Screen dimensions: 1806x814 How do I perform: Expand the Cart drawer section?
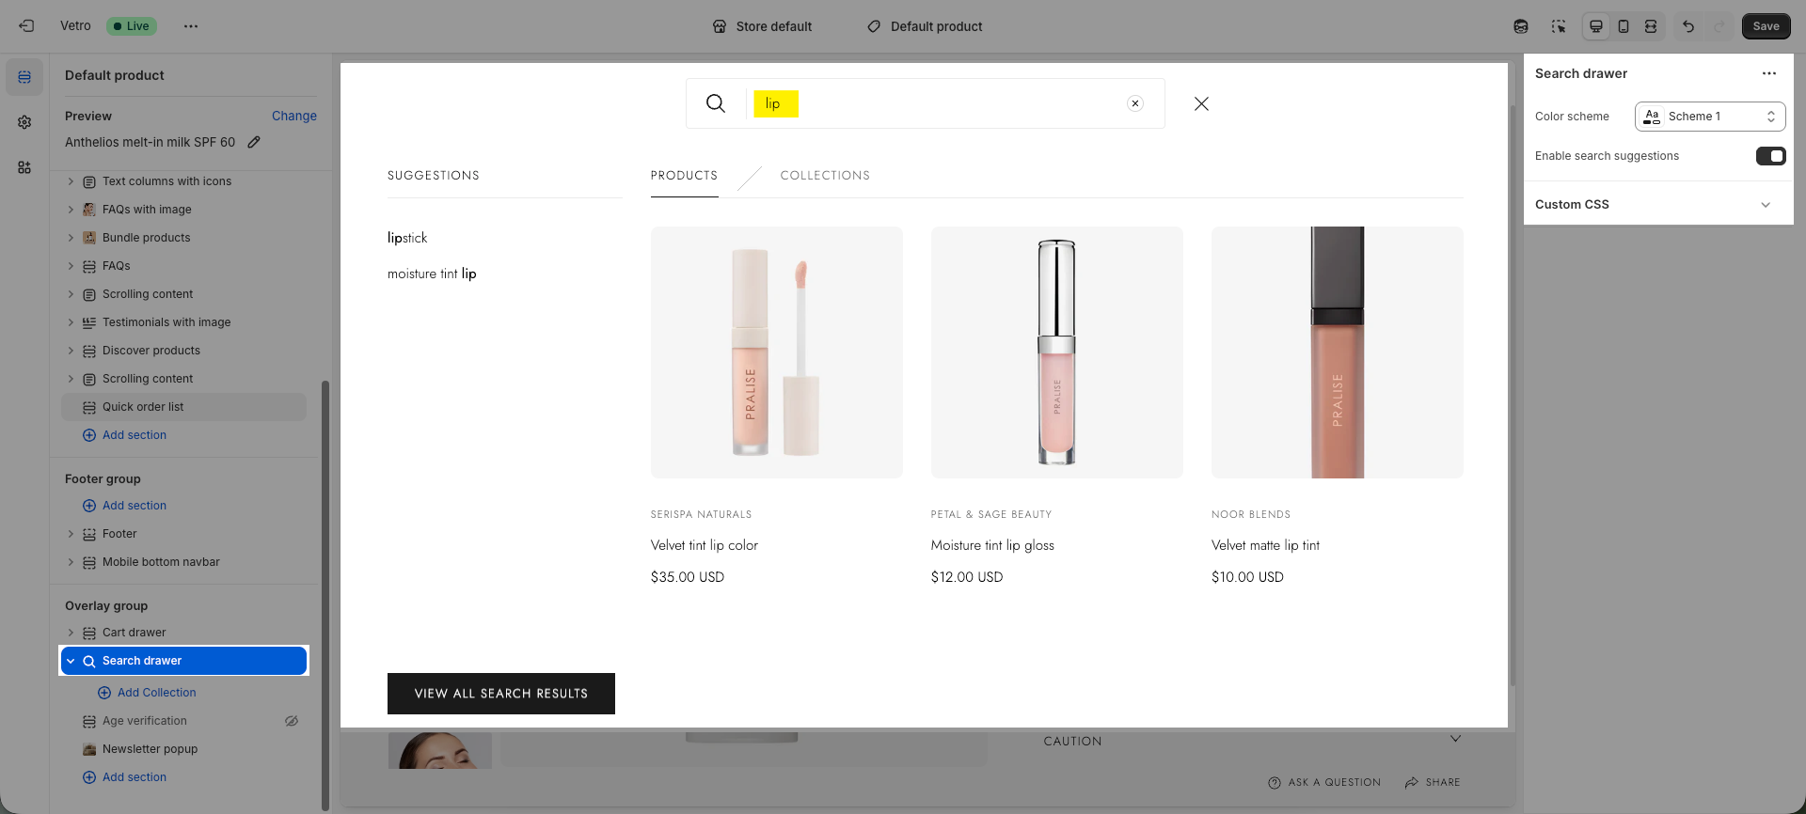click(x=71, y=633)
